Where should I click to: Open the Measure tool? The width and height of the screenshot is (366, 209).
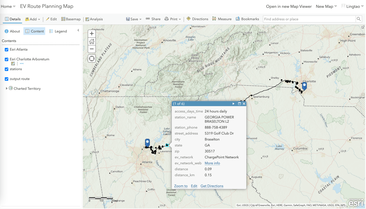tap(222, 19)
